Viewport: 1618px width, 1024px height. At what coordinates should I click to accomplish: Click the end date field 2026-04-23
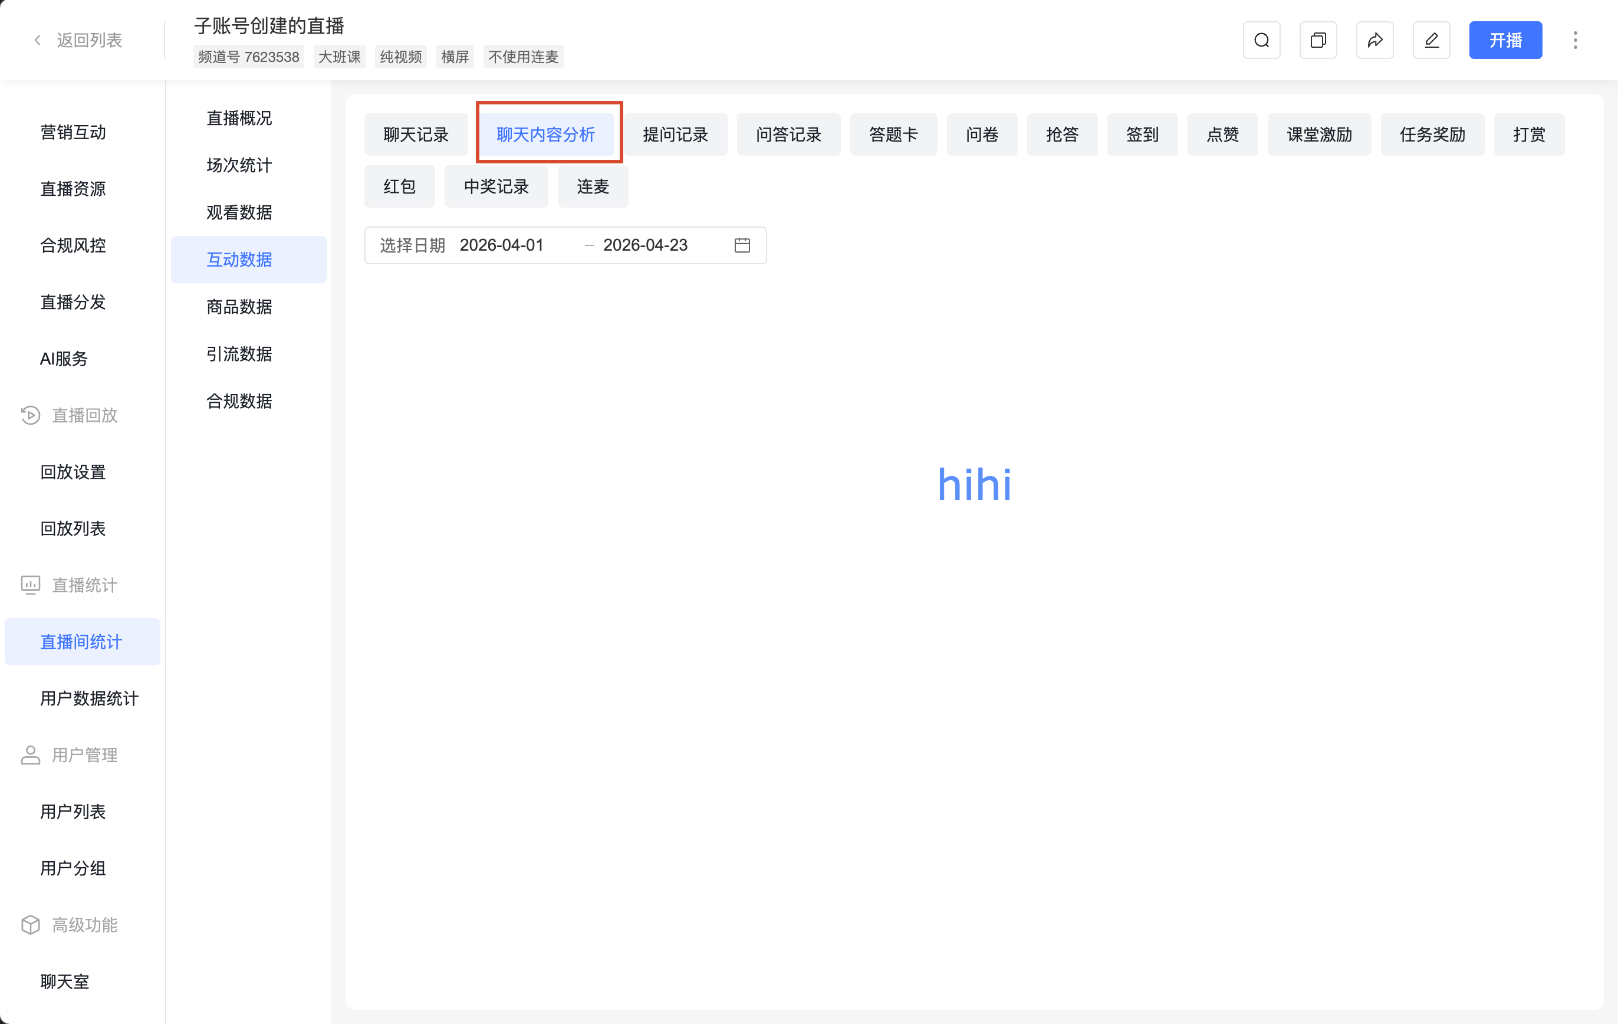click(x=645, y=245)
